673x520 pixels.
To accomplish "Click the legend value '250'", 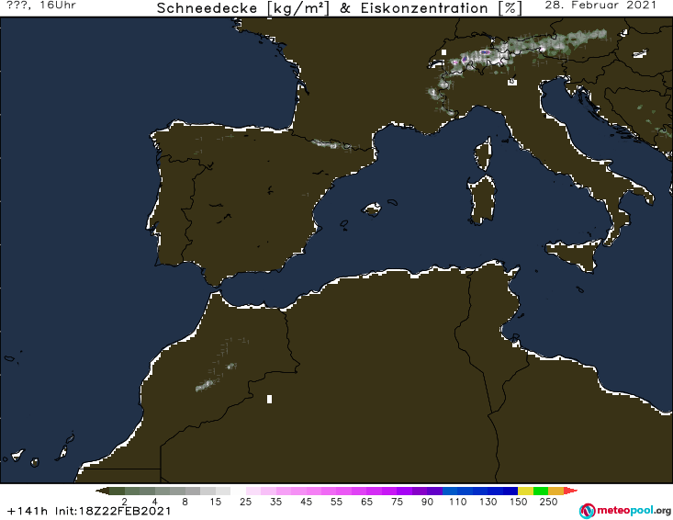I will click(548, 502).
